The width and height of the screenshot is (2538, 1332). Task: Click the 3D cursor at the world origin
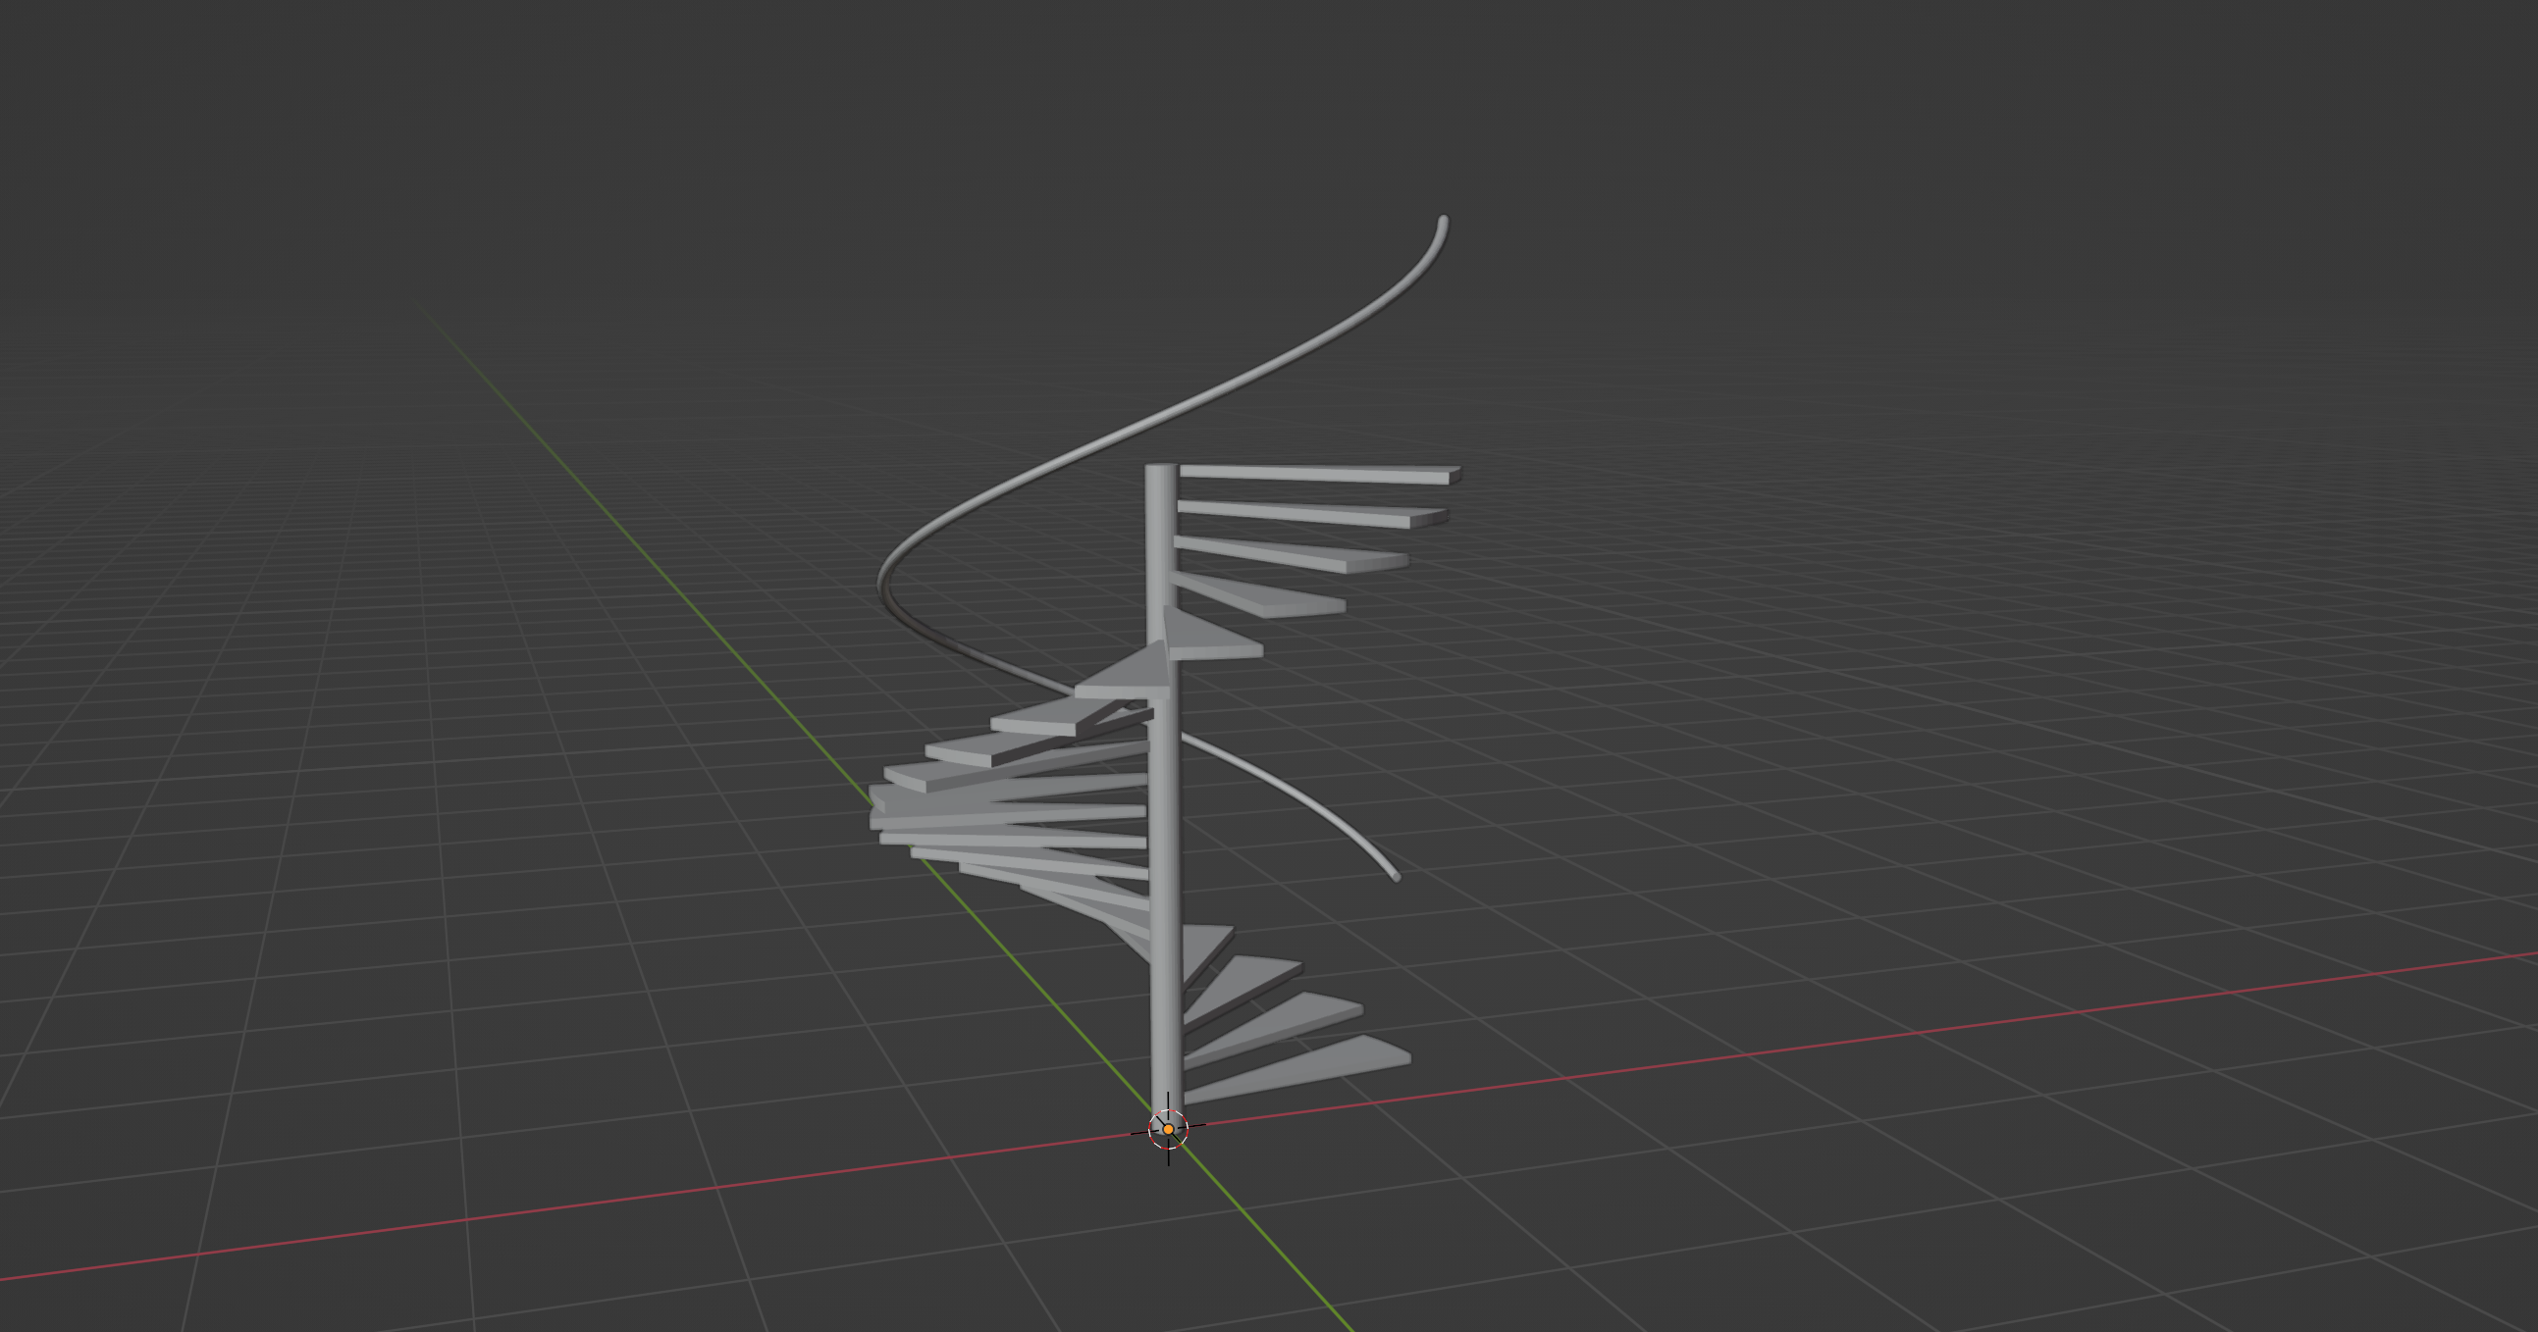click(x=1169, y=1129)
